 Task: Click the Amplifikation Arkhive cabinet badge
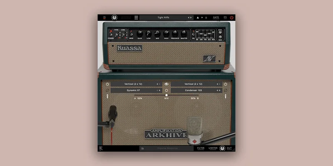(x=166, y=134)
